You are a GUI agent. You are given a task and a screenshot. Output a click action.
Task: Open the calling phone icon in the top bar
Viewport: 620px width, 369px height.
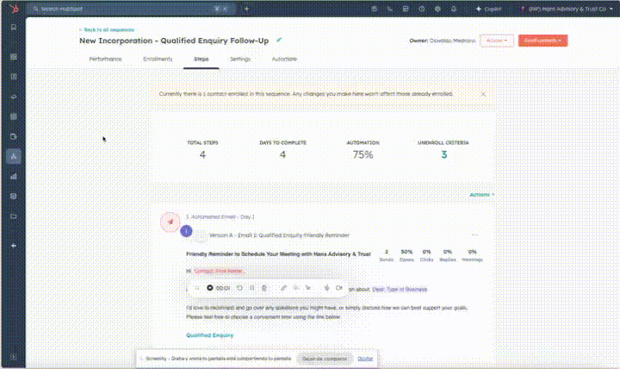click(x=390, y=9)
